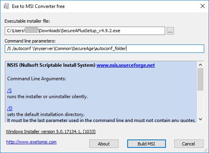Cancel and dismiss the converter dialog
The height and width of the screenshot is (153, 209).
[x=189, y=144]
